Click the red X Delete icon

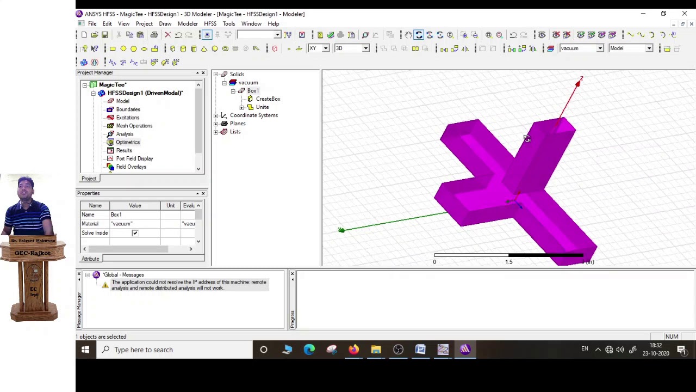coord(167,35)
